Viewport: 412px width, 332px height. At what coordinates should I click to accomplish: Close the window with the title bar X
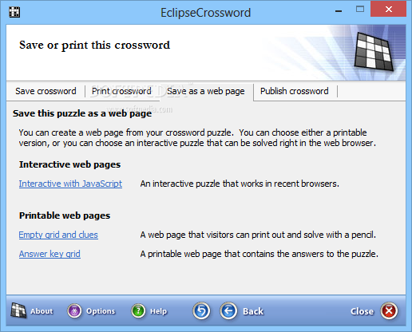[x=389, y=10]
